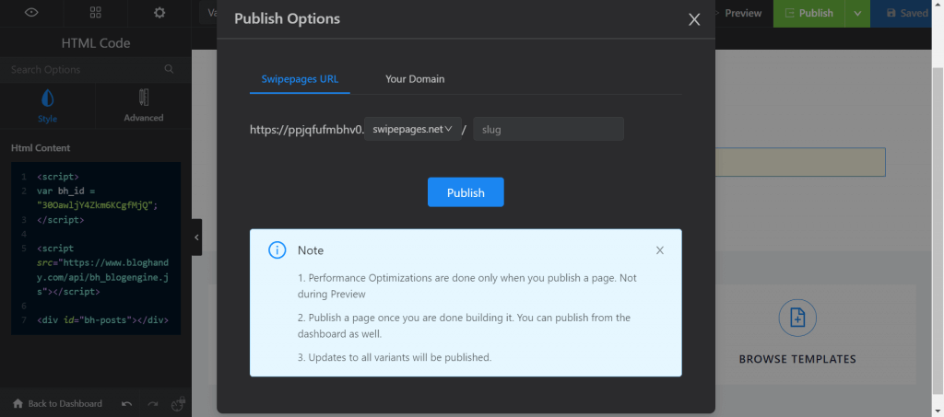
Task: Switch to the Advanced tab
Action: coord(143,106)
